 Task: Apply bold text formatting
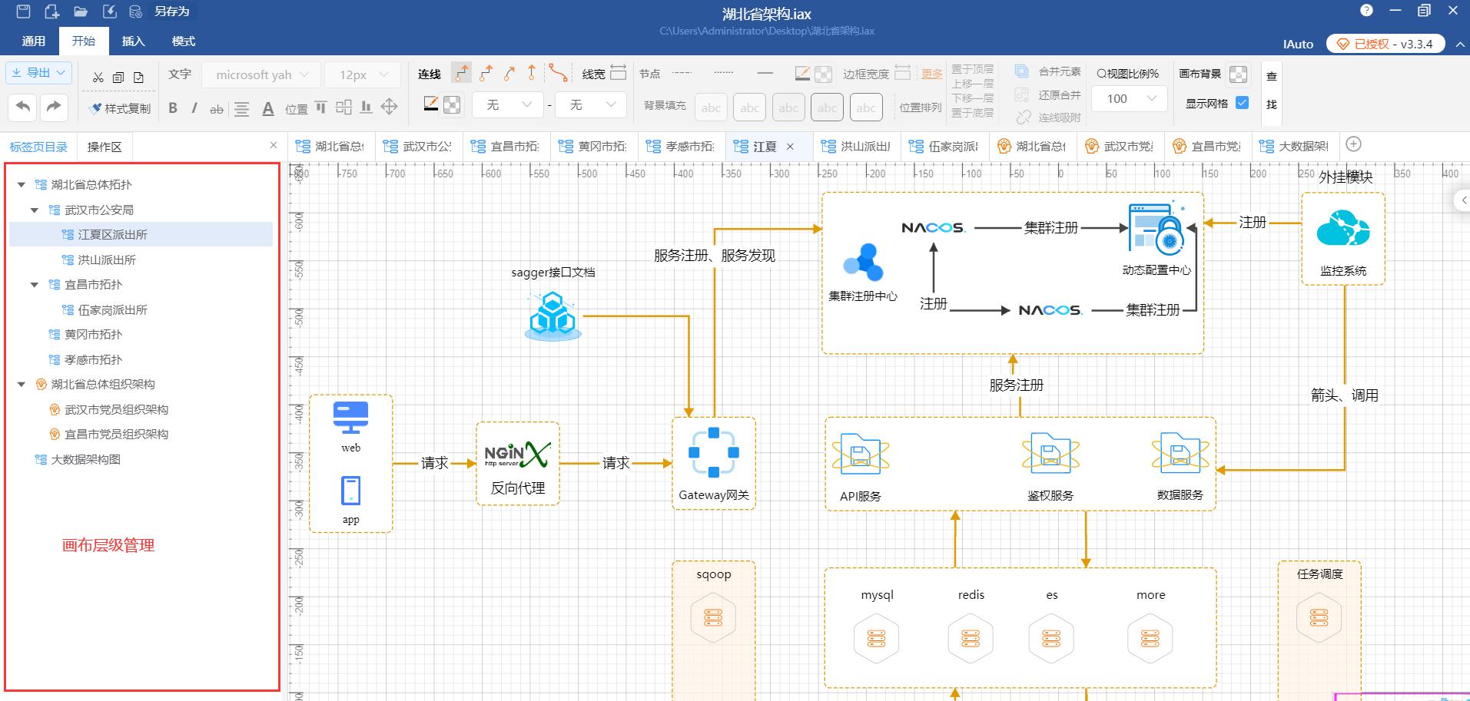tap(173, 108)
